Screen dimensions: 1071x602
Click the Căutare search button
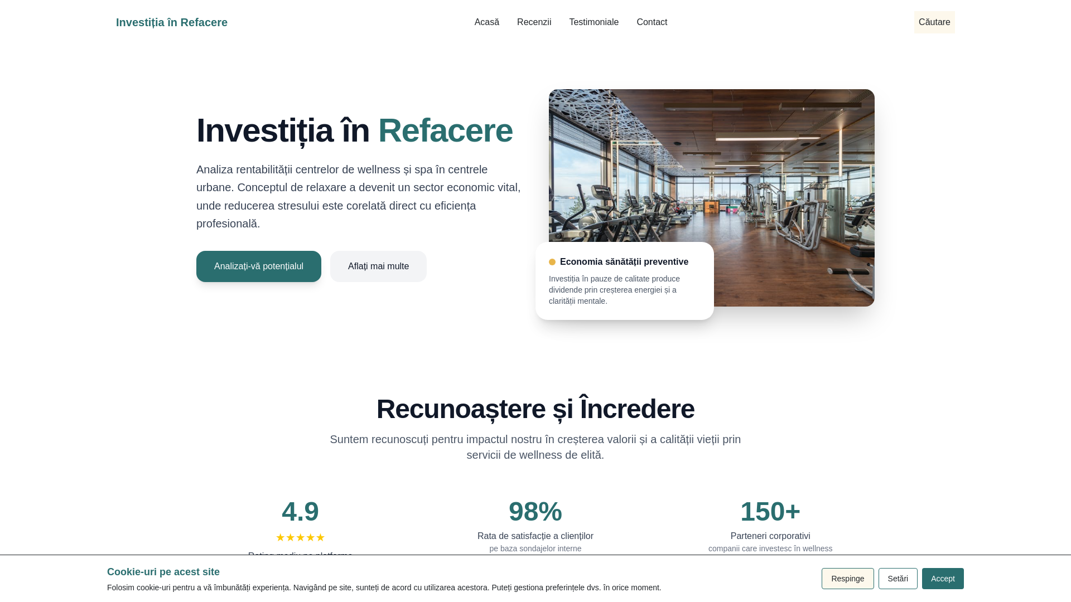tap(934, 22)
